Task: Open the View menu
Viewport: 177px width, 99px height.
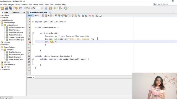Action: click(x=5, y=4)
